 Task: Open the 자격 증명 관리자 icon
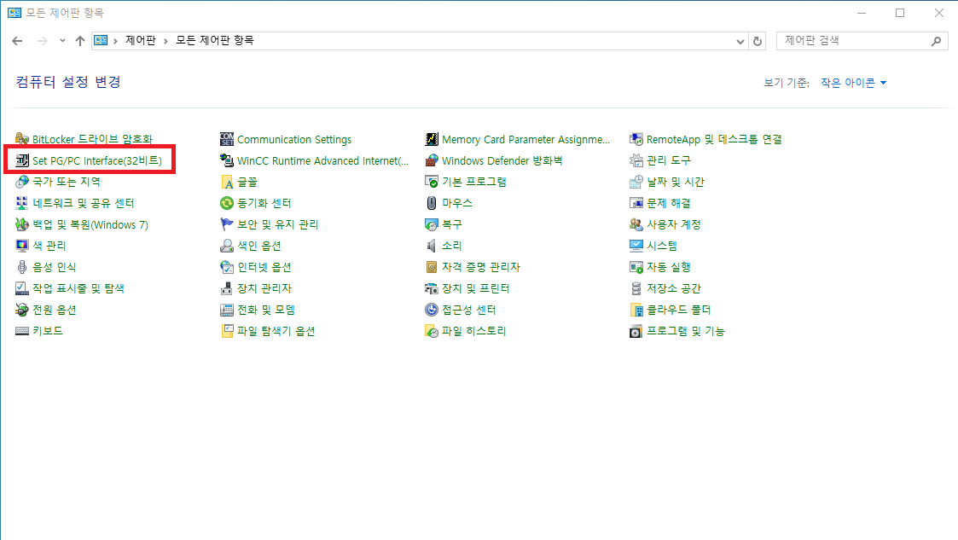point(432,267)
